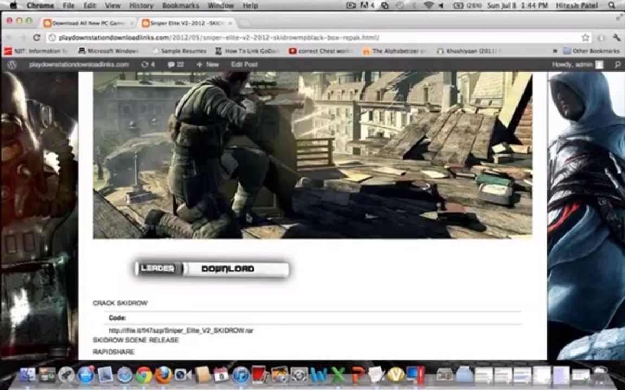Open the updates counter showing 4
The image size is (625, 390).
(148, 64)
